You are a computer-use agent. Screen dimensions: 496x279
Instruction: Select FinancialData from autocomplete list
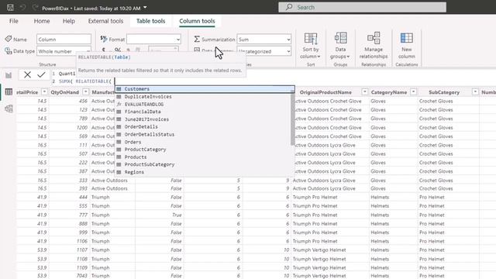(203, 112)
